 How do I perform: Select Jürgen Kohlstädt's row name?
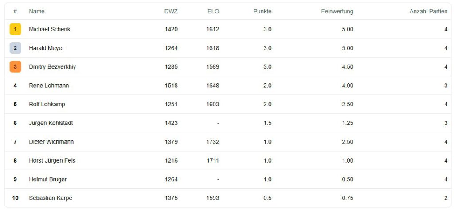[x=51, y=123]
